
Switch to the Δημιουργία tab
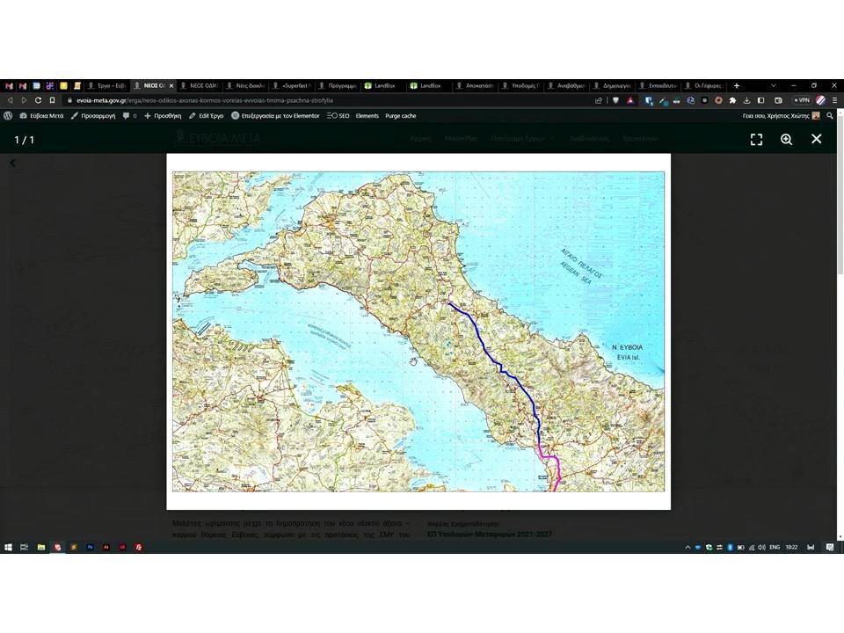click(613, 85)
